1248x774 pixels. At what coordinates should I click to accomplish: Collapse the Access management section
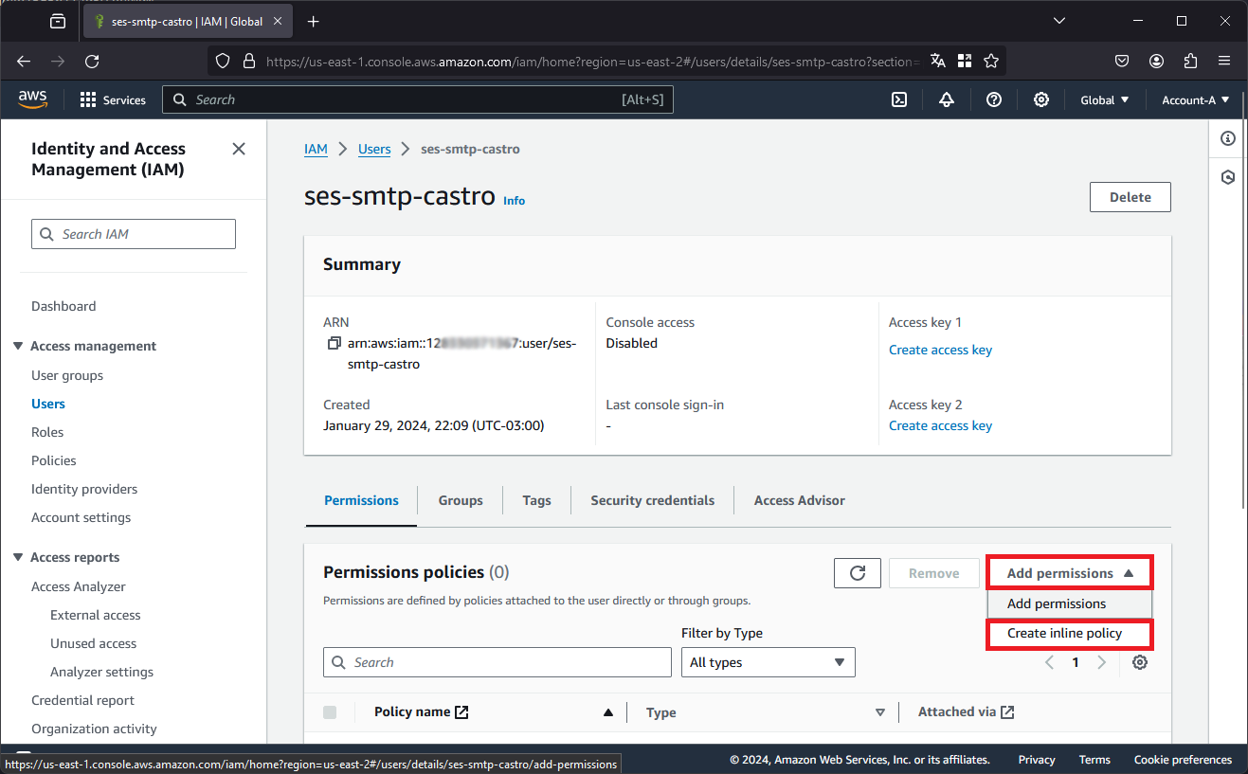18,346
